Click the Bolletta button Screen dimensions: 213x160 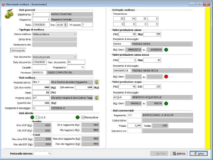[x=179, y=154]
